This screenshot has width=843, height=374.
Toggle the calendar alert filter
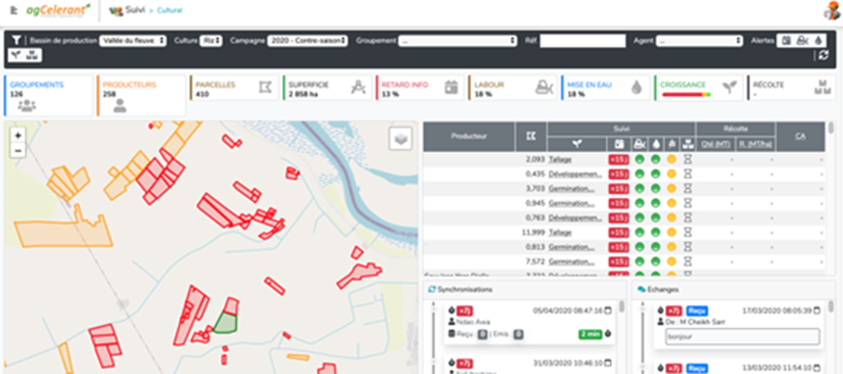(x=786, y=41)
